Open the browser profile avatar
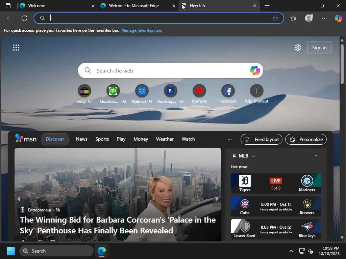Viewport: 346px width, 259px height. point(309,18)
